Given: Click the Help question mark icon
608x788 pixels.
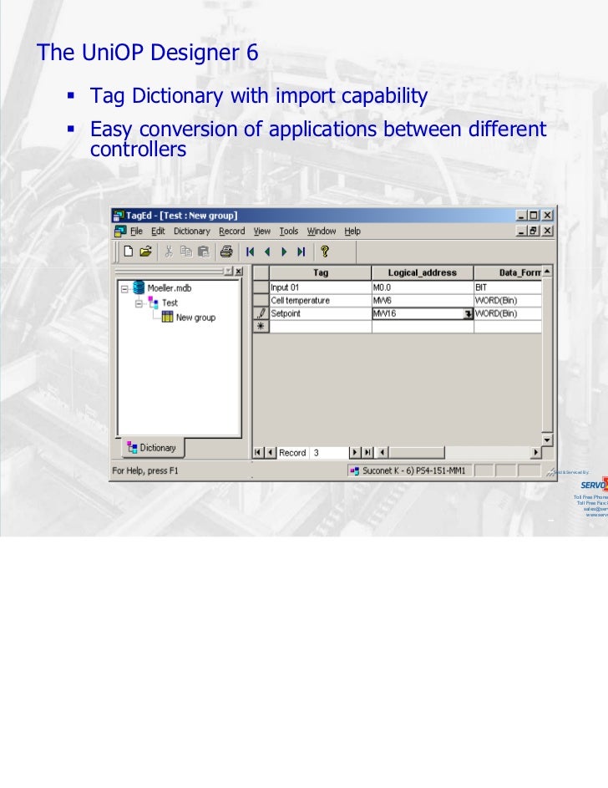Looking at the screenshot, I should pos(325,252).
